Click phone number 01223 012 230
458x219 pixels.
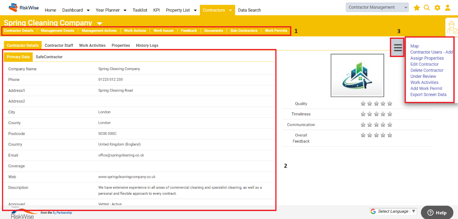pyautogui.click(x=110, y=80)
